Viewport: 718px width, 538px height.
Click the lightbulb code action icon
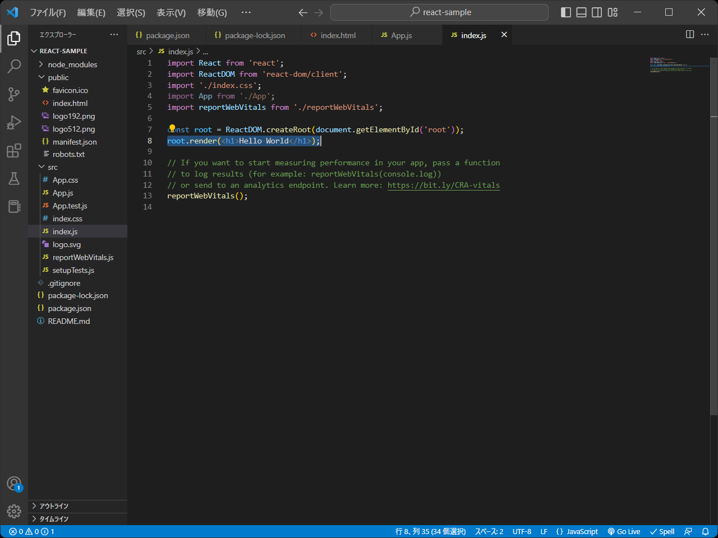[x=172, y=129]
